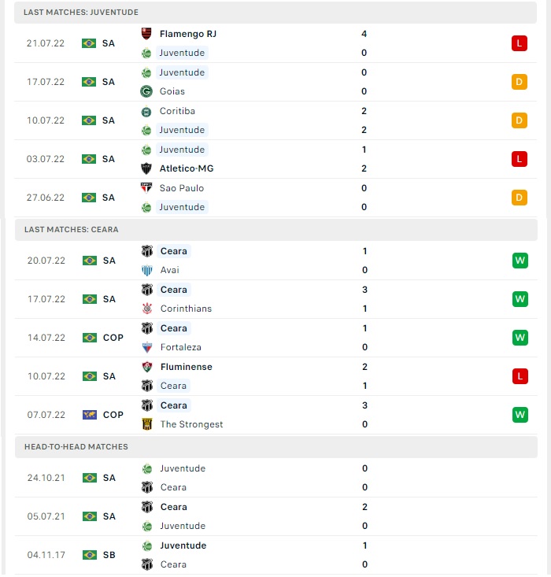Click the Fortaleza crest icon
This screenshot has height=577, width=551.
(x=147, y=347)
